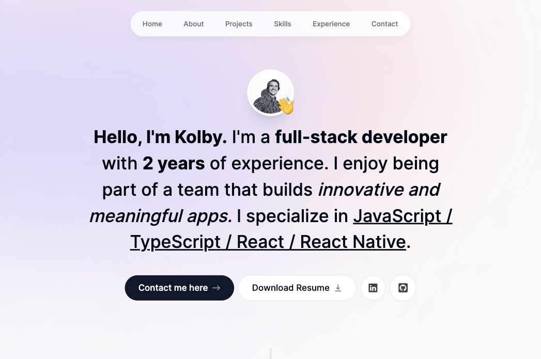The height and width of the screenshot is (359, 541).
Task: Click Kolby's profile photo
Action: tap(269, 92)
